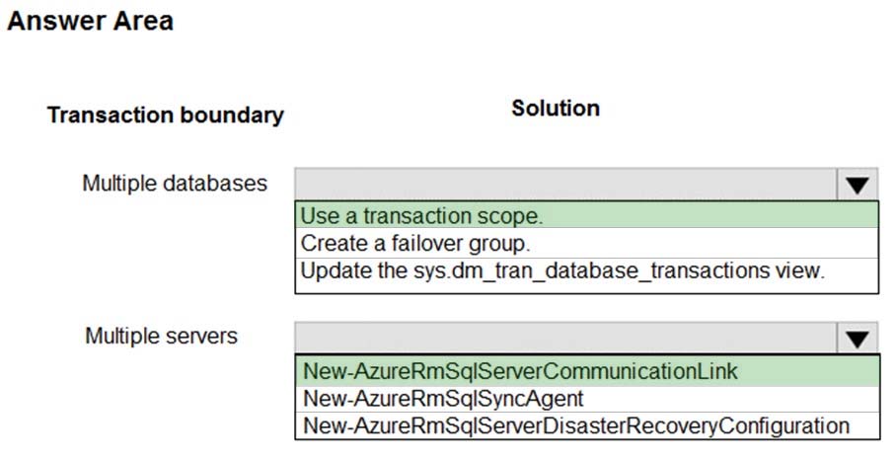Click the "Transaction boundary" column header

[165, 115]
